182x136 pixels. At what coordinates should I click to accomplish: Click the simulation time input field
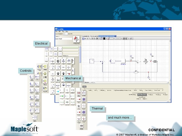pos(65,34)
